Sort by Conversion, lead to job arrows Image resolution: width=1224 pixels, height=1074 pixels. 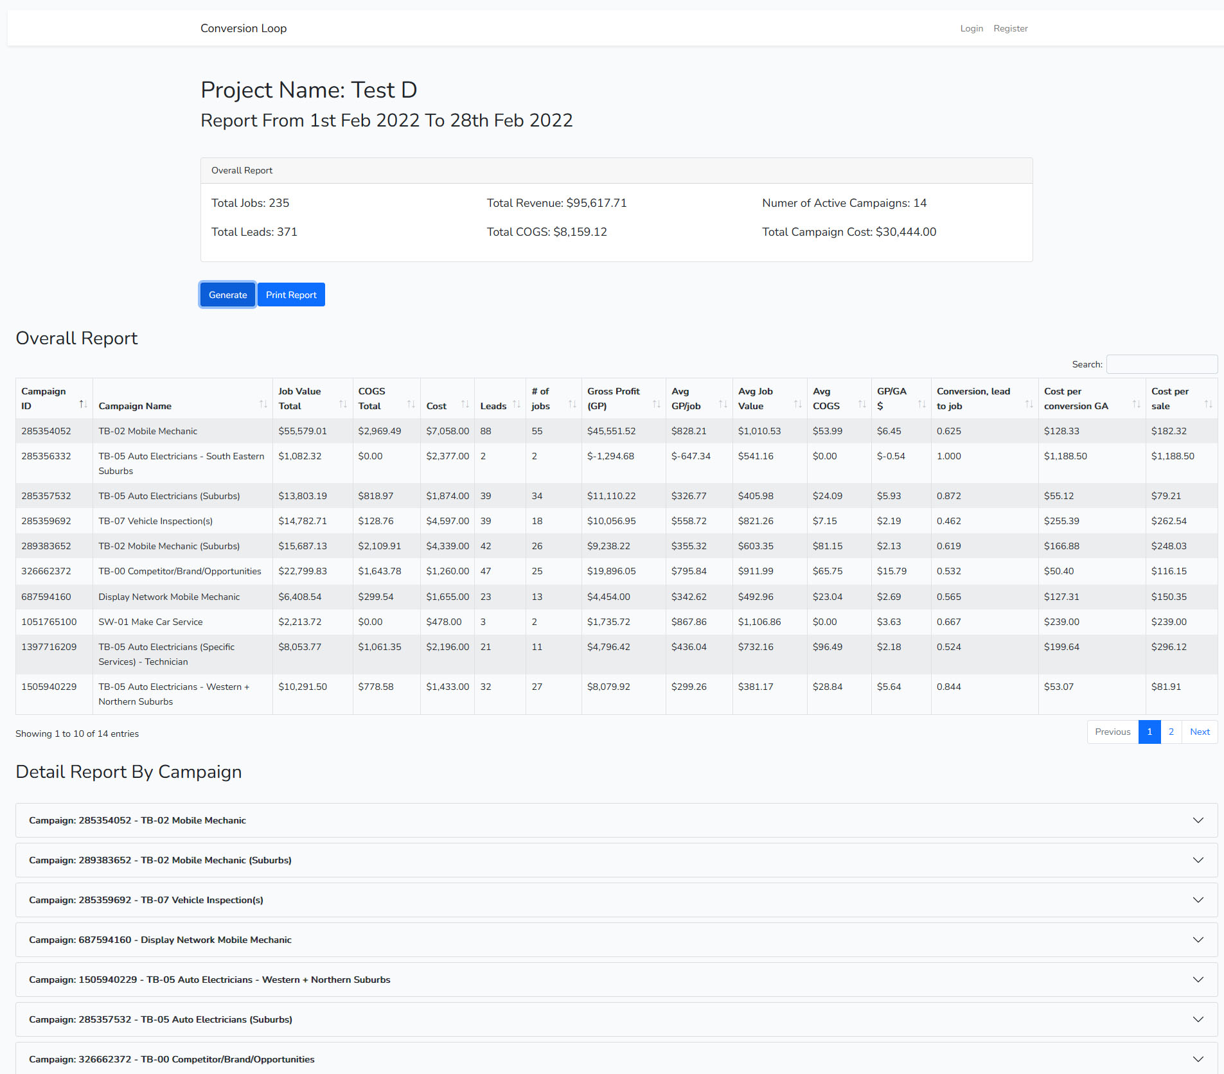tap(1029, 404)
